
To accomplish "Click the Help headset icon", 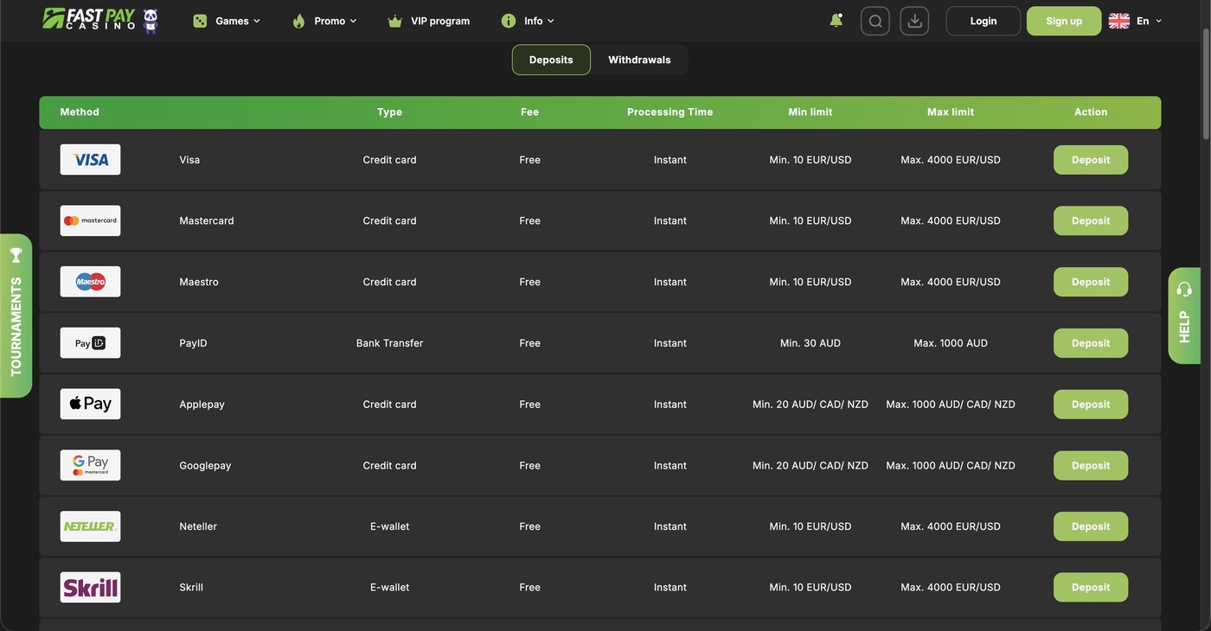I will [1184, 289].
